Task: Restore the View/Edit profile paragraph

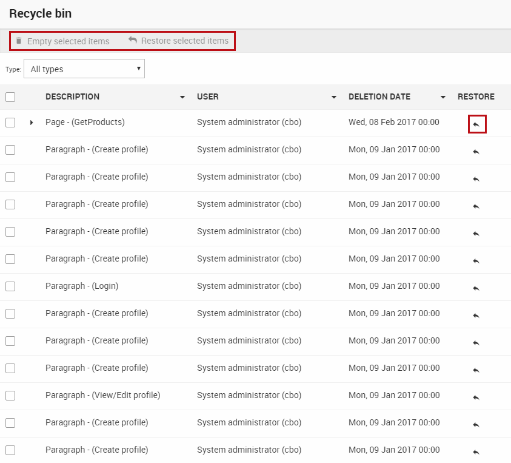Action: (x=476, y=397)
